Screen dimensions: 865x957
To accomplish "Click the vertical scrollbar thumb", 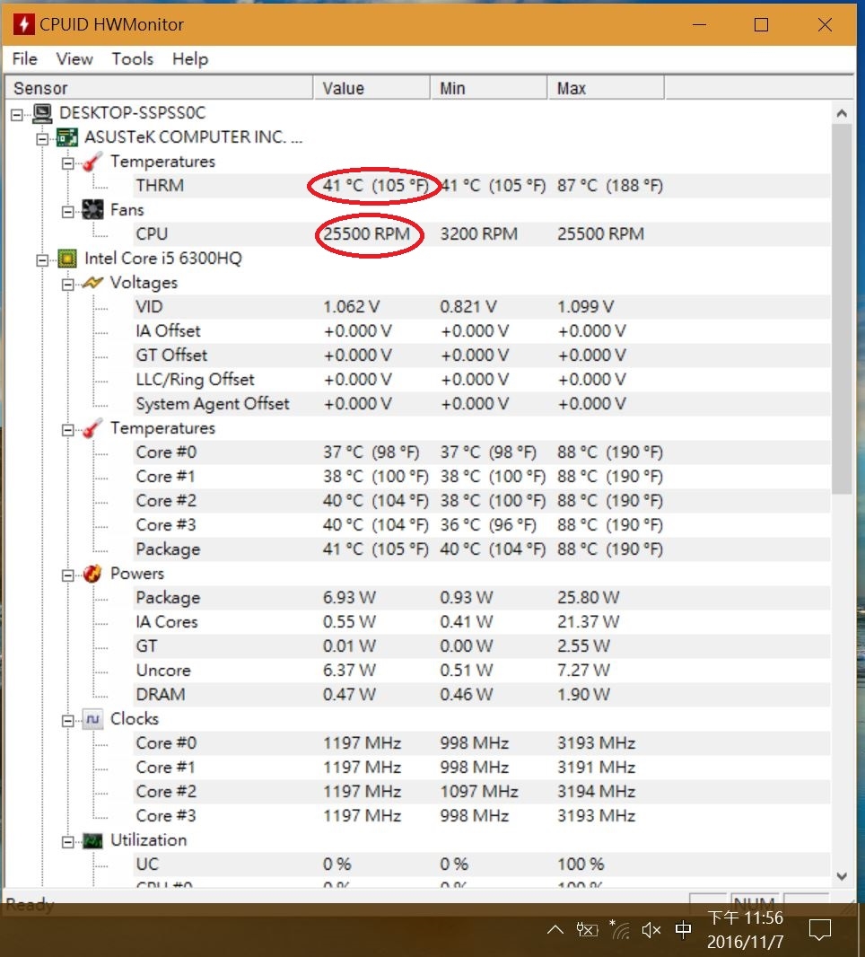I will (x=842, y=309).
